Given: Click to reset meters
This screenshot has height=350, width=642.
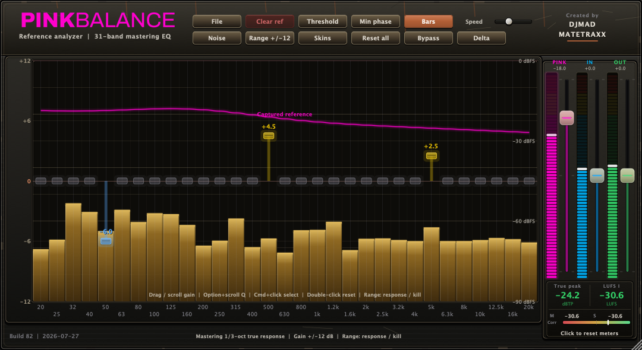Looking at the screenshot, I should [x=589, y=333].
